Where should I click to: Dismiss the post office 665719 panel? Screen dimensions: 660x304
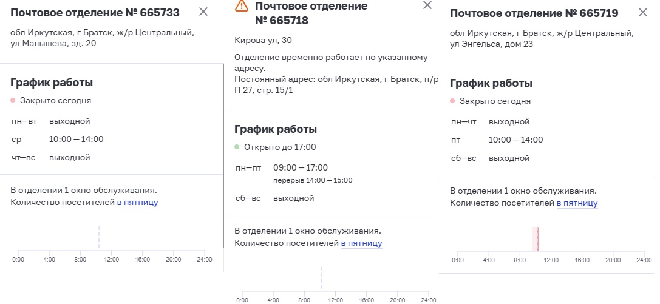coord(643,12)
